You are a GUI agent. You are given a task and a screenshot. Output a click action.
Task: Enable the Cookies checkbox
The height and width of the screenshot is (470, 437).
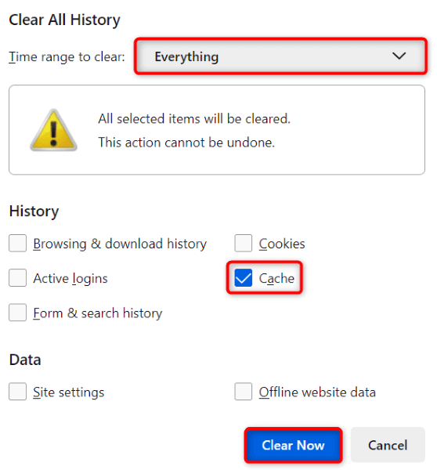(243, 243)
